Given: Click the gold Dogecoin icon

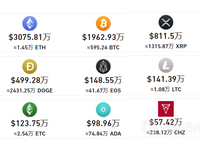Looking at the screenshot, I should click(30, 67).
